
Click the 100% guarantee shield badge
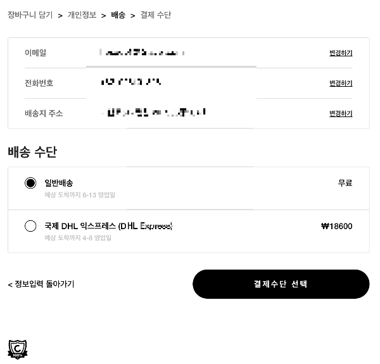[x=18, y=349]
